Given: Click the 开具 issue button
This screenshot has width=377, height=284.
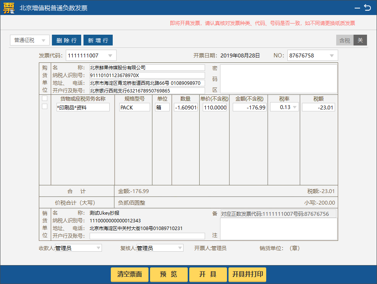Looking at the screenshot, I should [208, 274].
